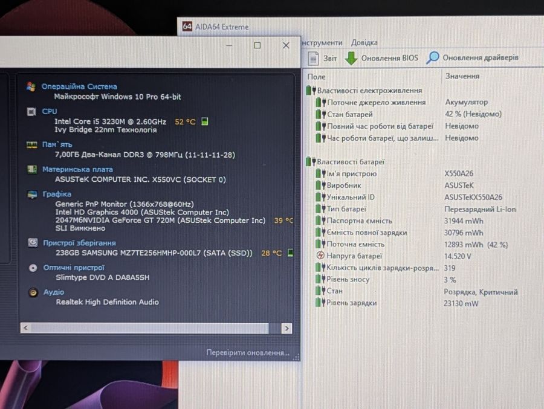This screenshot has height=409, width=544.
Task: Click icon beside Поточне джерело живлення
Action: pyautogui.click(x=321, y=102)
